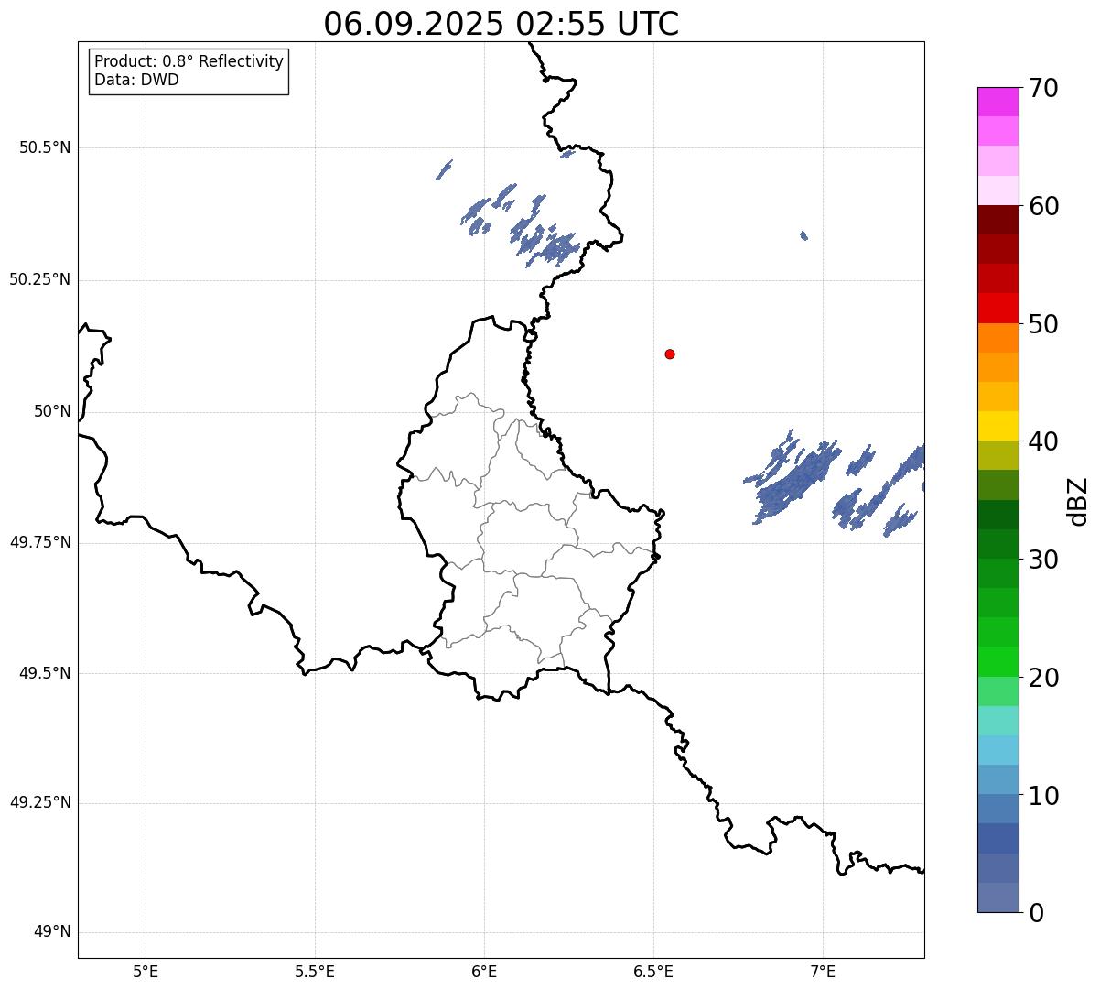
Task: Click the title '06.09.2025 02:55 UTC'
Action: tap(501, 24)
